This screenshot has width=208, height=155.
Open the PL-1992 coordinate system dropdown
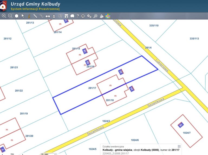[x=49, y=154]
